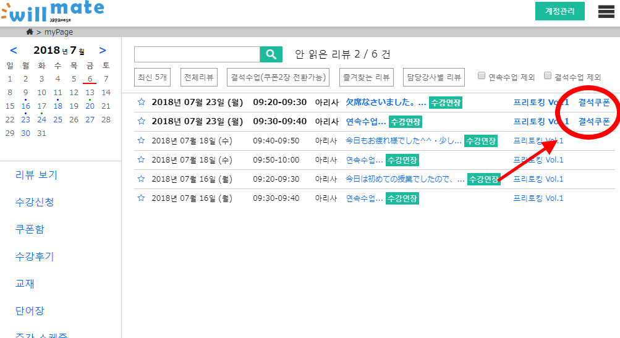Select the 최신 5개 filter

pyautogui.click(x=152, y=77)
